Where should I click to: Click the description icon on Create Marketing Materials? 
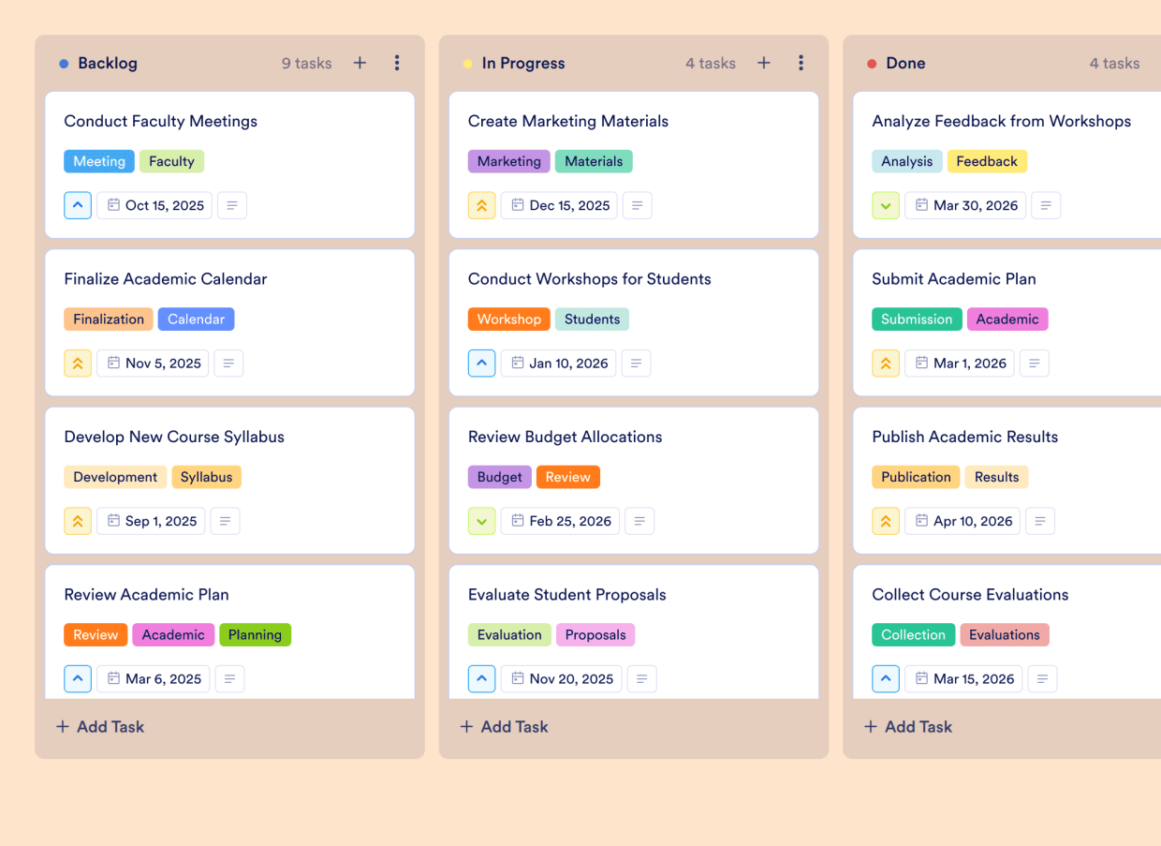(x=637, y=205)
